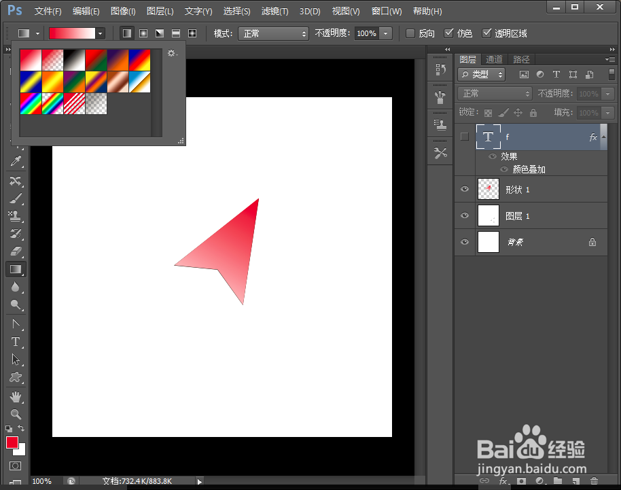Viewport: 621px width, 490px height.
Task: Select the History Brush tool
Action: (x=16, y=234)
